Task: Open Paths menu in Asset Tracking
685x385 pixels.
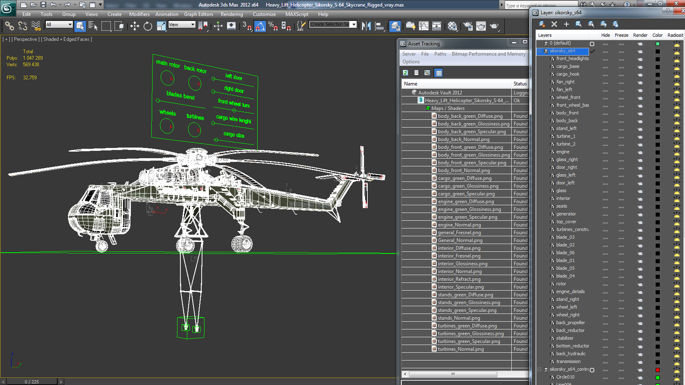Action: tap(440, 54)
